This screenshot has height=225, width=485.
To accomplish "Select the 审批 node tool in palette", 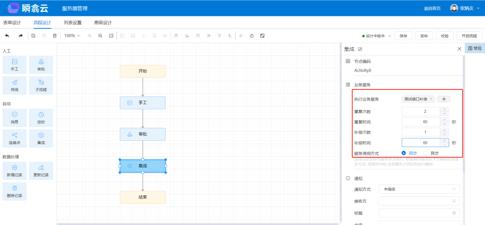I will click(x=41, y=65).
